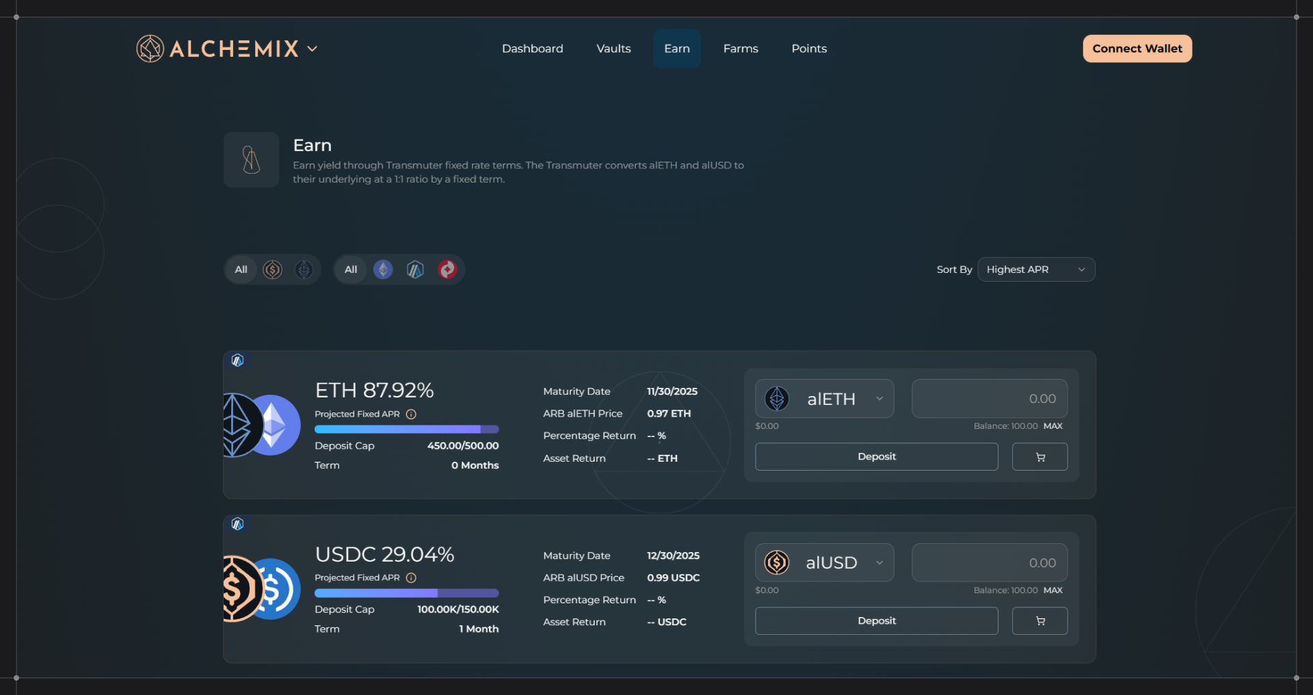Click Deposit button in the ETH card
This screenshot has height=695, width=1313.
(x=876, y=457)
